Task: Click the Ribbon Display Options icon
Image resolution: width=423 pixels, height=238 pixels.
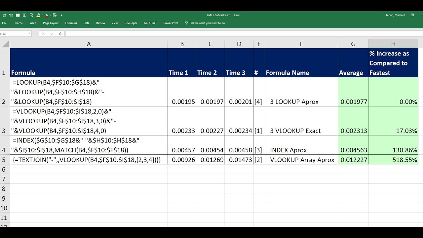Action: [412, 15]
